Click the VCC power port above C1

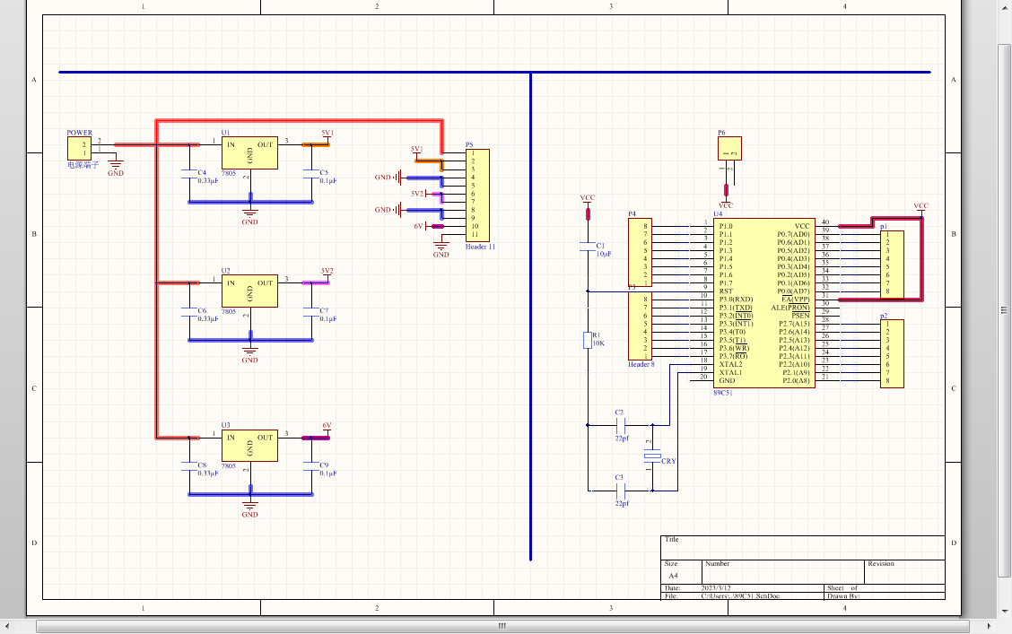coord(588,202)
